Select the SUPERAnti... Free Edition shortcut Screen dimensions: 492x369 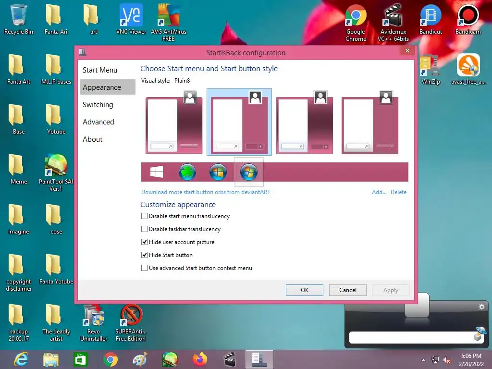[x=131, y=322]
